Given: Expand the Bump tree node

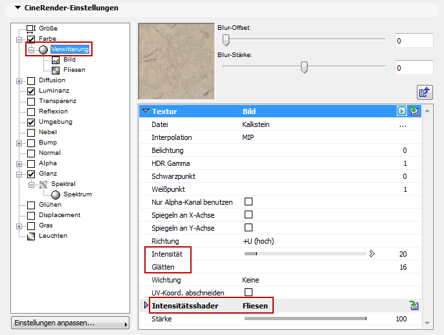Looking at the screenshot, I should click(19, 143).
